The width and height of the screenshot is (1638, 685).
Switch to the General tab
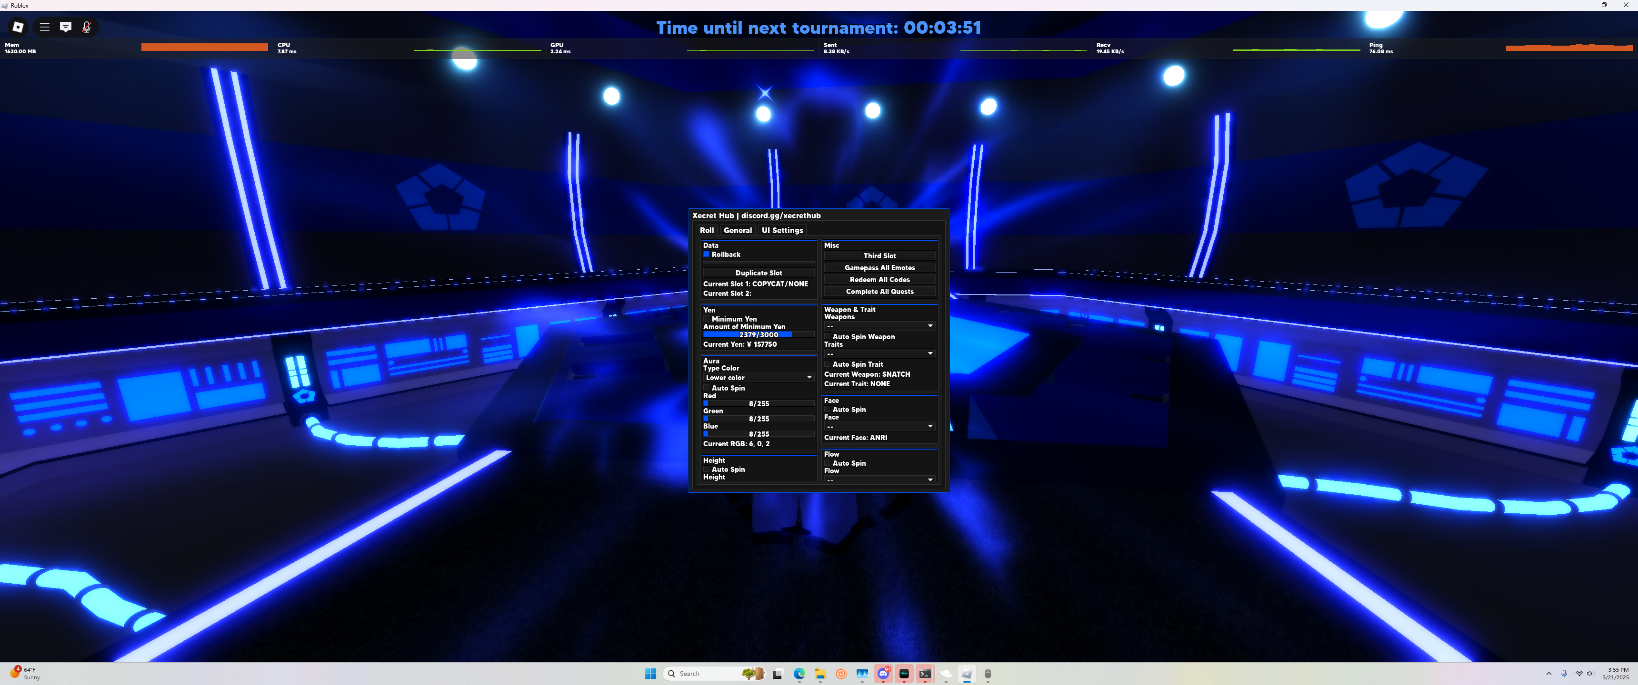coord(737,230)
